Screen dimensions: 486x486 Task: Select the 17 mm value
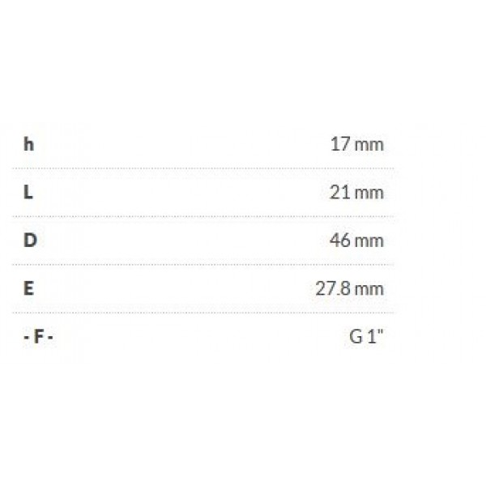(357, 144)
